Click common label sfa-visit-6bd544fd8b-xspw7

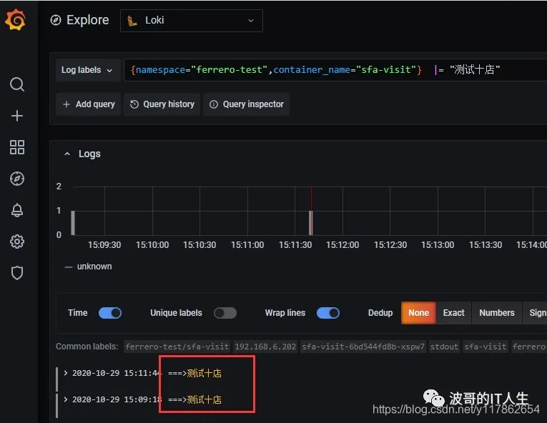tap(363, 347)
